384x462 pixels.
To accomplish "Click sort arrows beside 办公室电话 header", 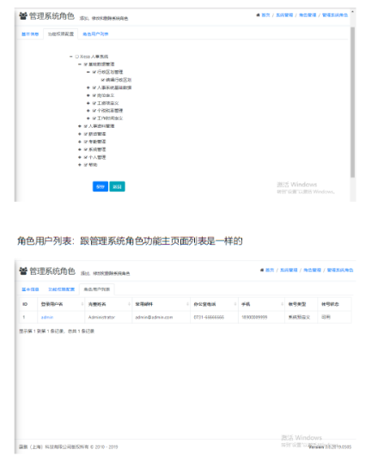I will click(235, 304).
